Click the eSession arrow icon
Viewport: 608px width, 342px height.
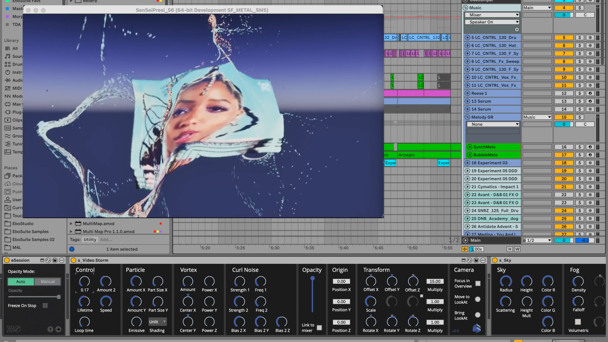(x=58, y=329)
